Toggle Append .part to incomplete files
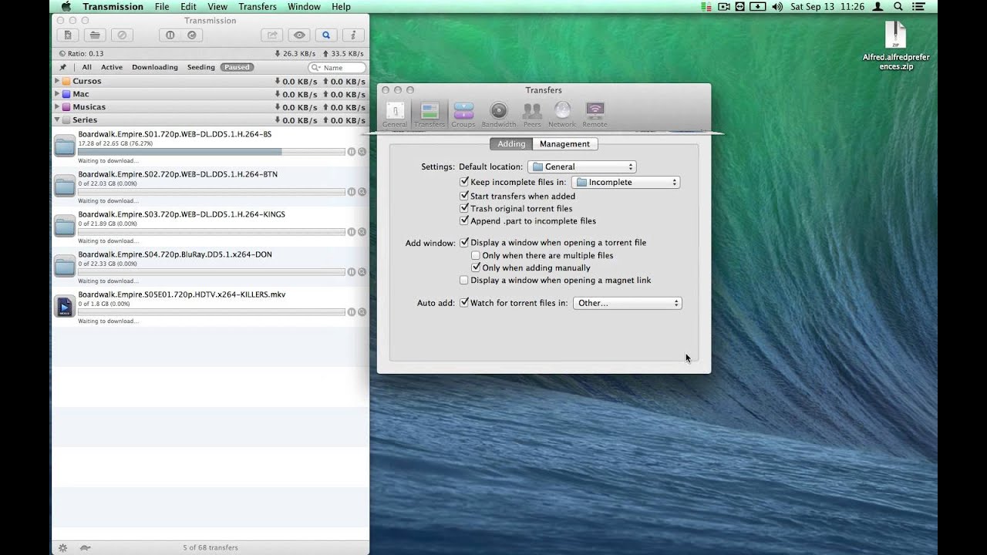This screenshot has width=987, height=555. pos(464,220)
